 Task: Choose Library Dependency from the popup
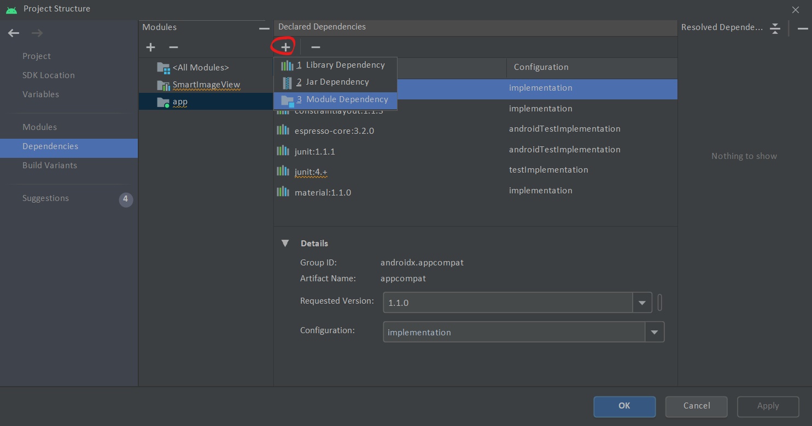click(345, 64)
